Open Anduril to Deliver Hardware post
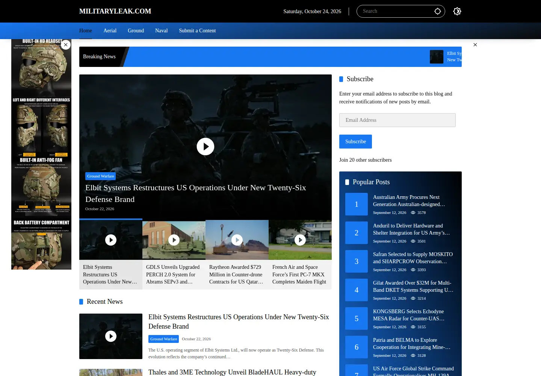This screenshot has width=541, height=376. click(x=411, y=229)
